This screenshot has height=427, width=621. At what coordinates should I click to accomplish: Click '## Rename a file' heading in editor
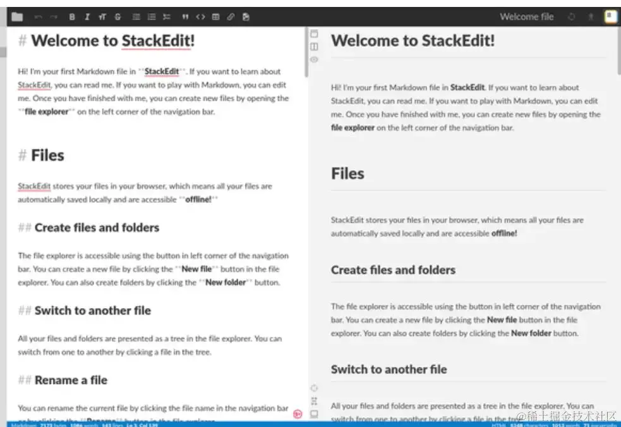pyautogui.click(x=63, y=380)
